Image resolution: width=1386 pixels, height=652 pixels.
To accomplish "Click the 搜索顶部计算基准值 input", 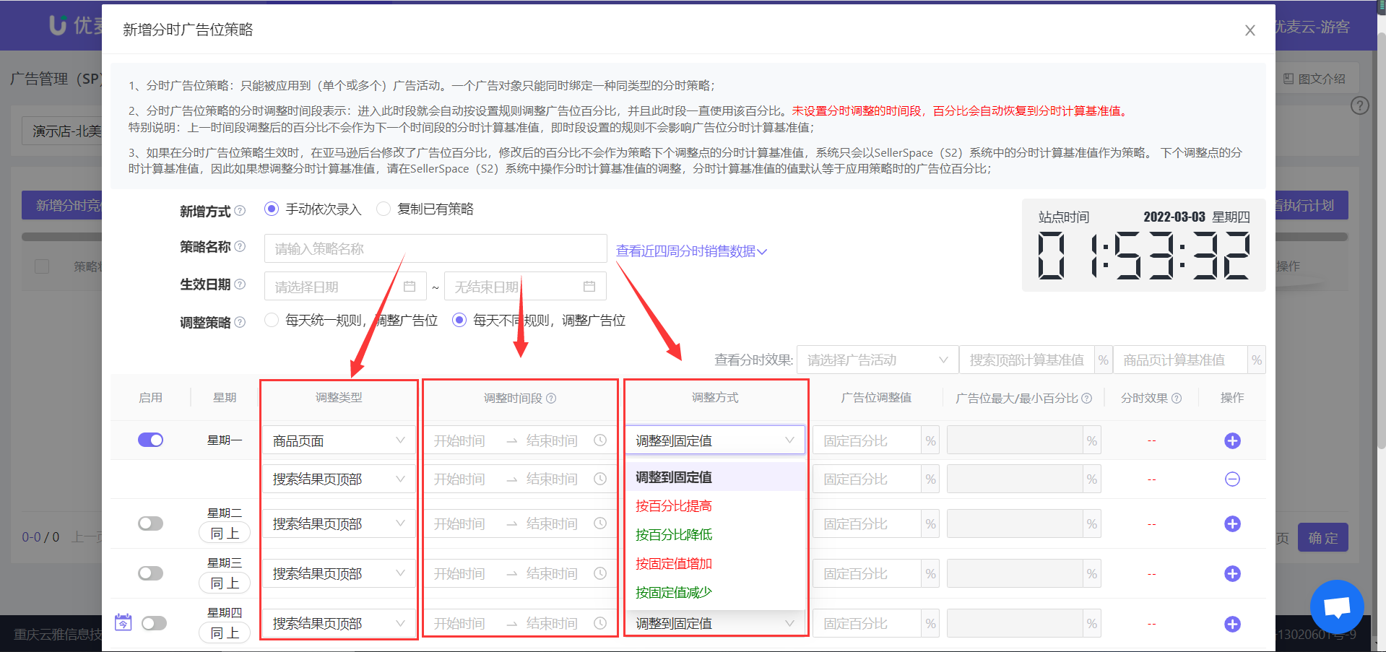I will click(x=1026, y=360).
